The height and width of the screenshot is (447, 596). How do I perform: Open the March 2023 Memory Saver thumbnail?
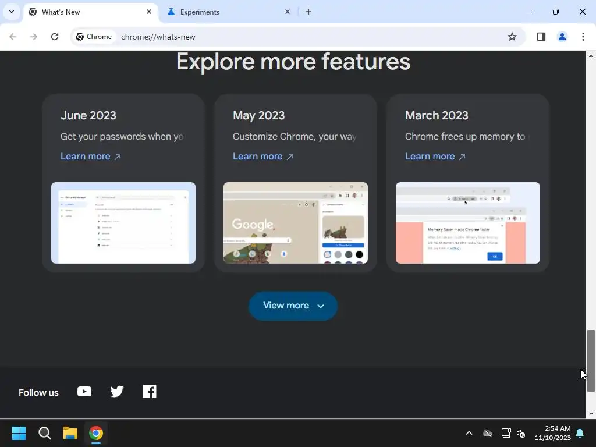coord(467,223)
